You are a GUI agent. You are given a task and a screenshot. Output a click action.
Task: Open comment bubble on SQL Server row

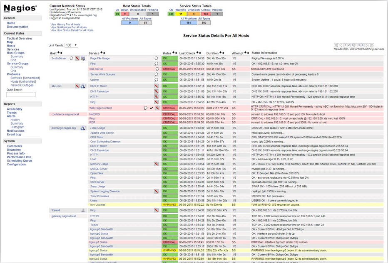tap(157, 69)
